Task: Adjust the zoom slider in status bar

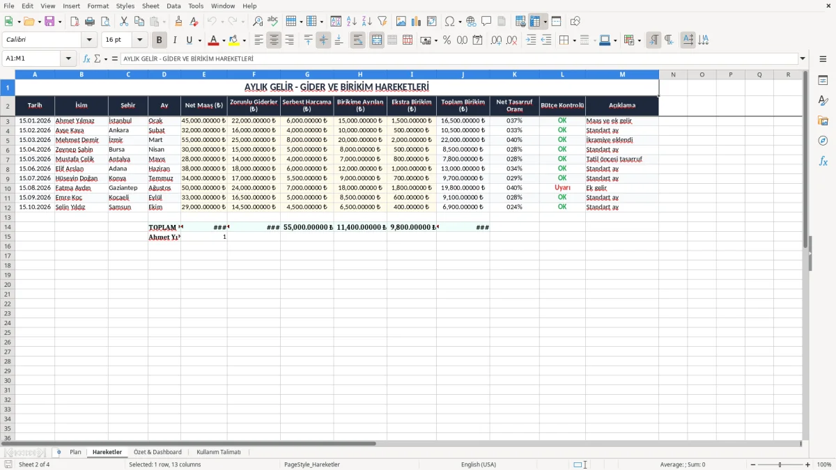Action: point(780,464)
